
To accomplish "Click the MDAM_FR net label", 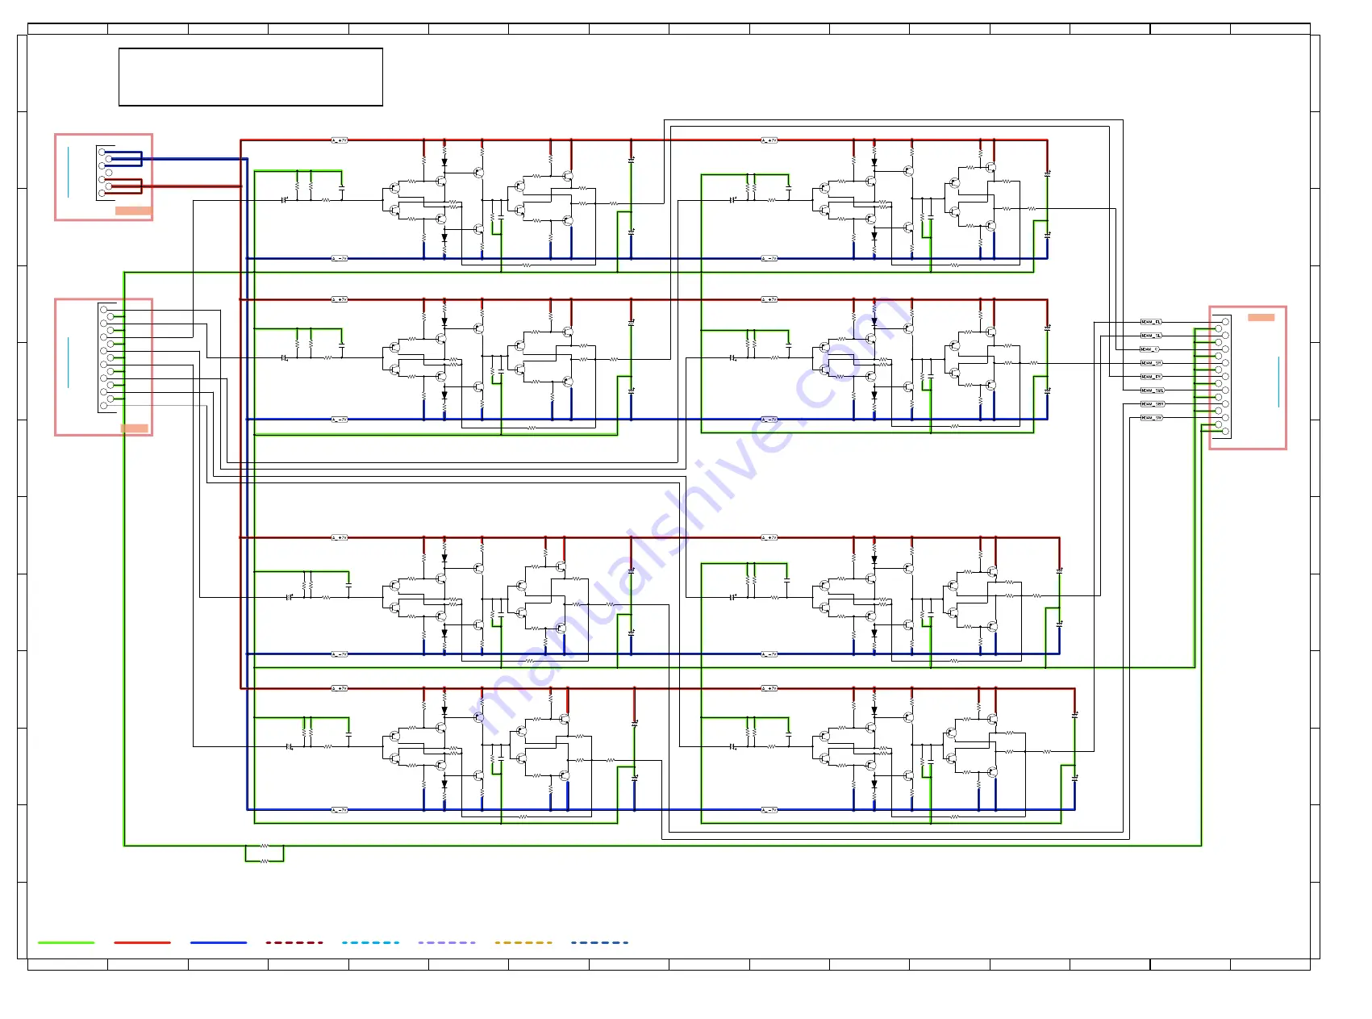I will click(1151, 377).
